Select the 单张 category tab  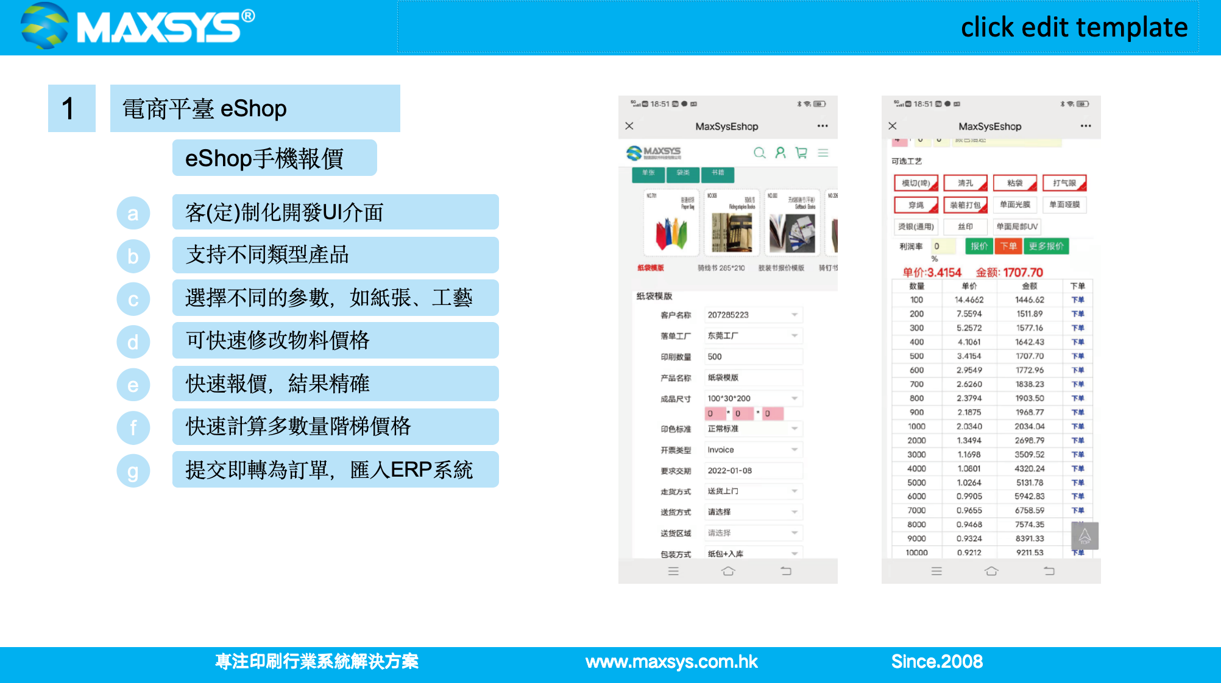point(648,173)
